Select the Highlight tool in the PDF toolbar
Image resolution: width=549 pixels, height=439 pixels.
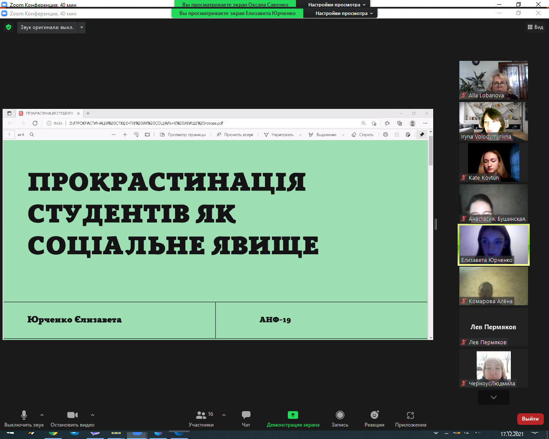coord(323,135)
